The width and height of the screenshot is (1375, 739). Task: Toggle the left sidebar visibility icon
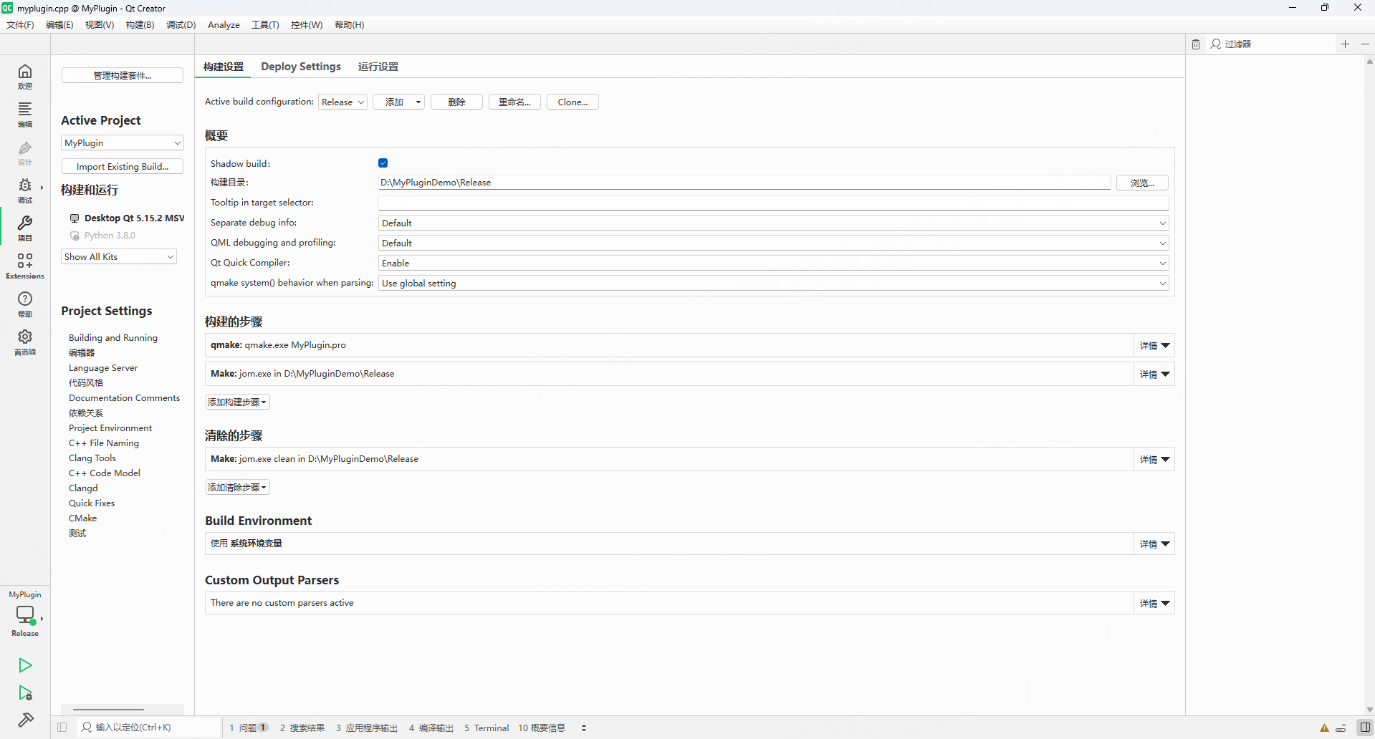(62, 728)
